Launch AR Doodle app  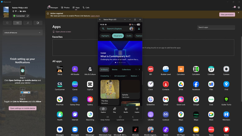coord(75,69)
